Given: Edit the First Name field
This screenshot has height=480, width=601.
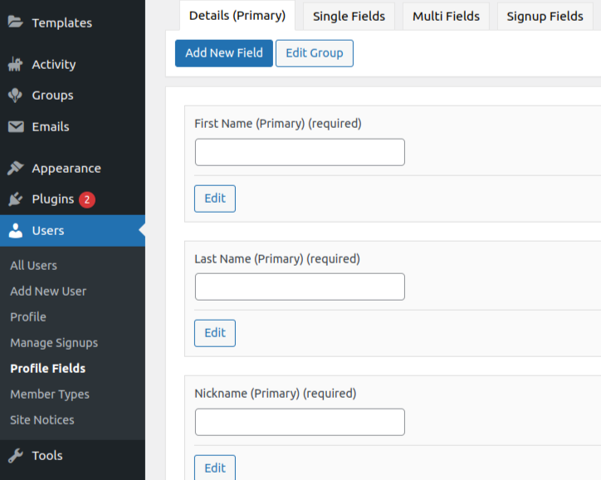Looking at the screenshot, I should point(215,198).
